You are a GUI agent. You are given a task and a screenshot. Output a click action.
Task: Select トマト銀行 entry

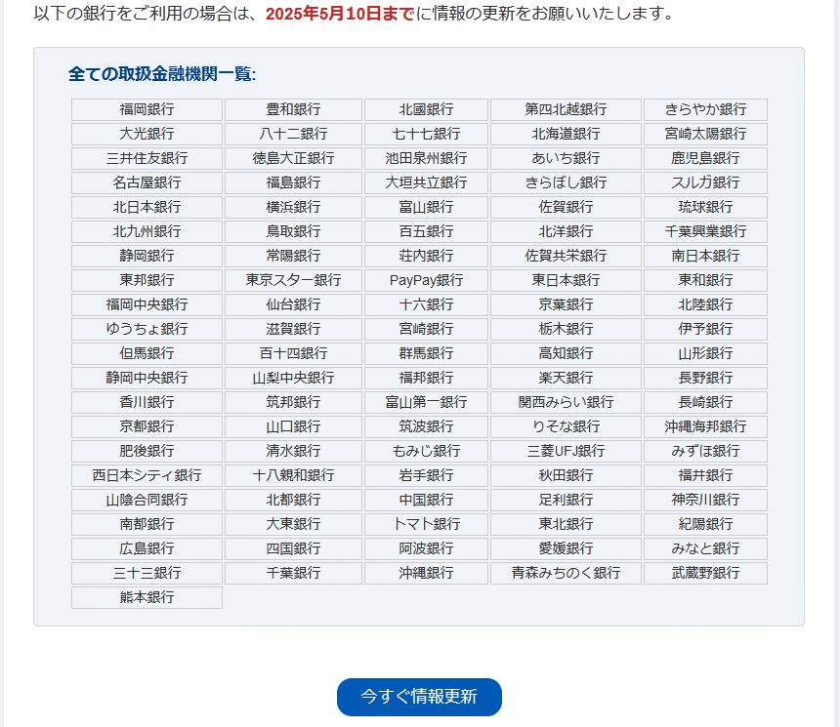click(x=426, y=525)
